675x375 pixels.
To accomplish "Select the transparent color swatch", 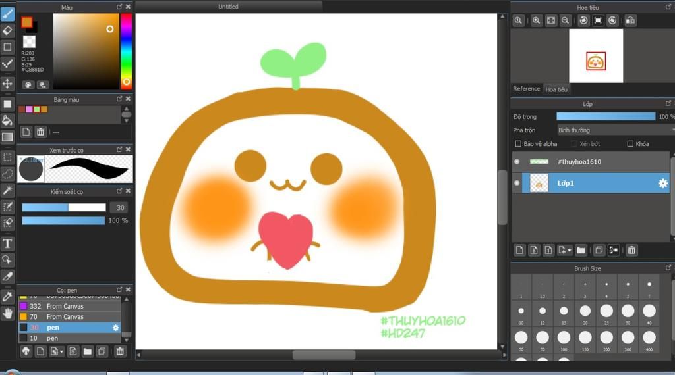I will click(29, 41).
